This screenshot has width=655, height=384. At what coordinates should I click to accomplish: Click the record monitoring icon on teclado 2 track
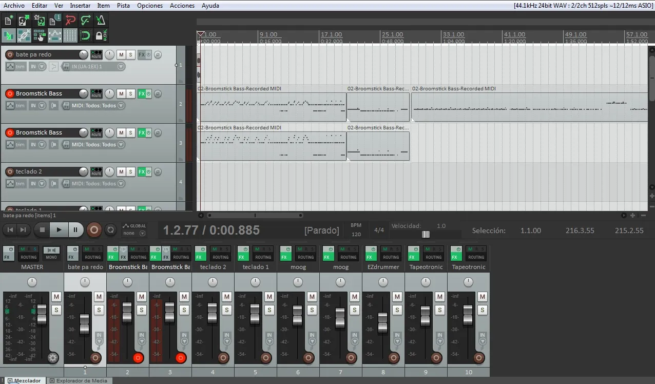(53, 184)
